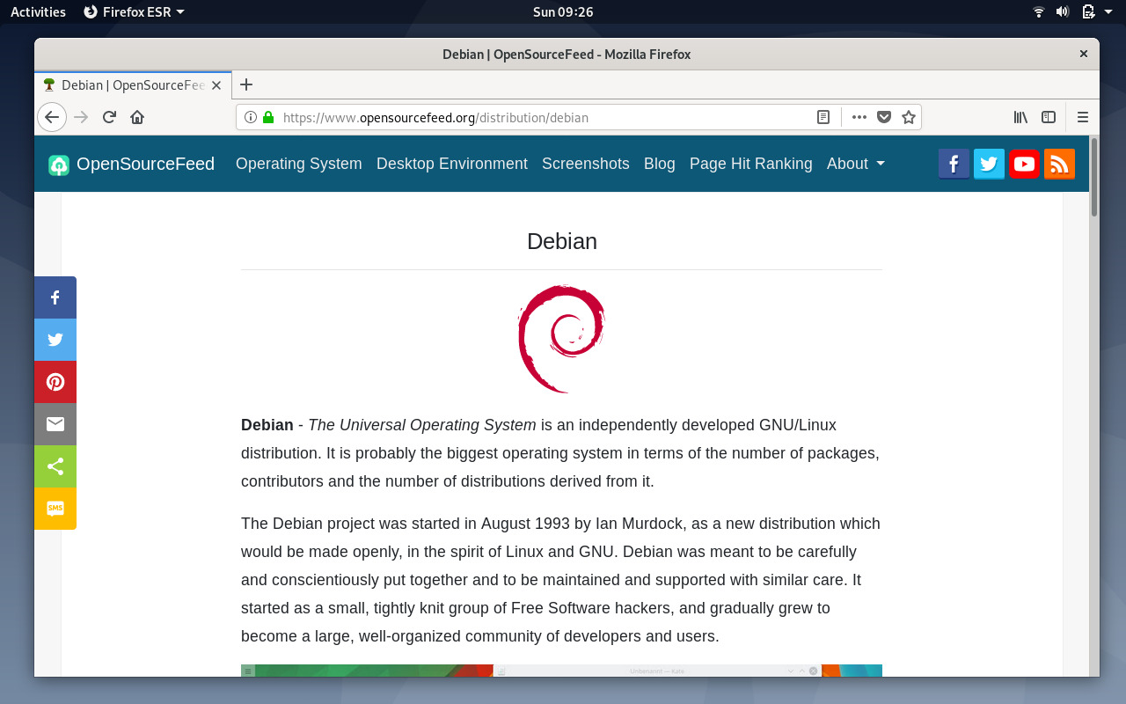Open the RSS feed icon
Viewport: 1126px width, 704px height.
(x=1059, y=164)
